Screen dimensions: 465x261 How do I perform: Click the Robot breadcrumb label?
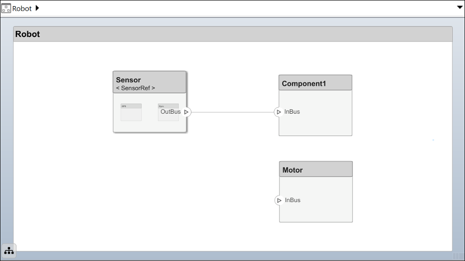22,9
